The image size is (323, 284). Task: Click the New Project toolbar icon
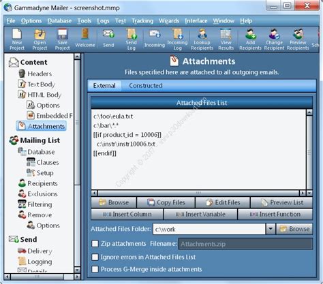tap(17, 40)
